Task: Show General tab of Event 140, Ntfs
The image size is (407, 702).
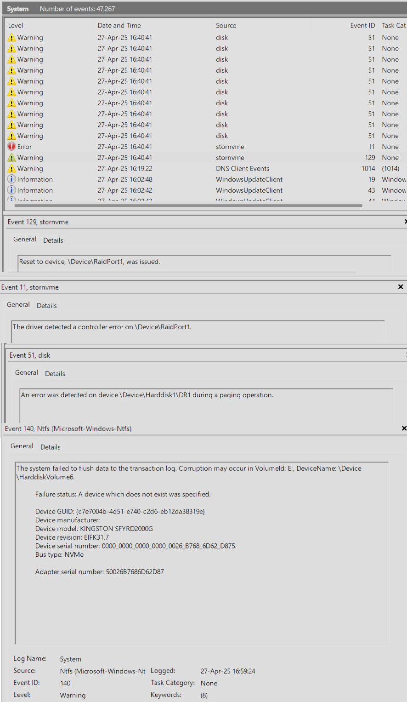Action: (x=22, y=446)
